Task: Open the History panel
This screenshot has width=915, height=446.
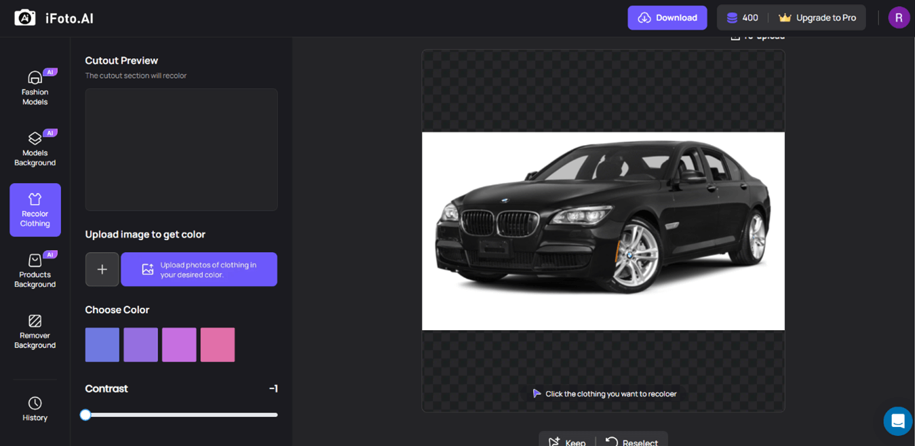Action: 35,409
